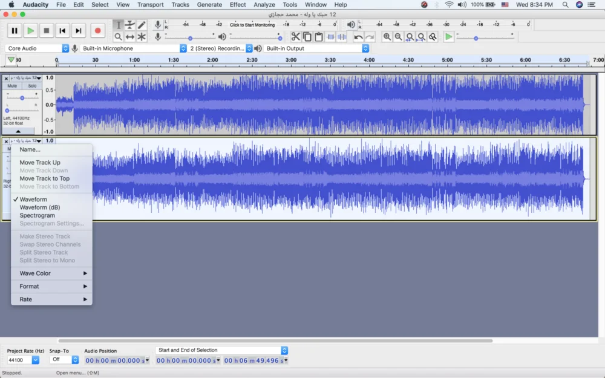This screenshot has width=605, height=378.
Task: Click the Copy icon in the edit toolbar
Action: pyautogui.click(x=307, y=37)
